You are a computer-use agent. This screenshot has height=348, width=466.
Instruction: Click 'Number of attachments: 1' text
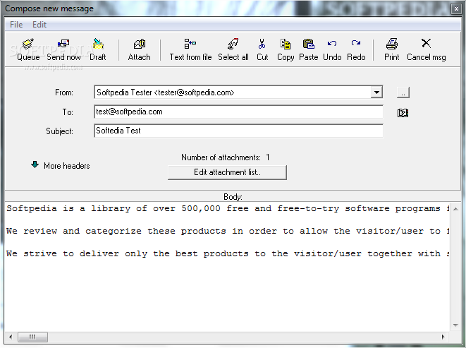(226, 157)
